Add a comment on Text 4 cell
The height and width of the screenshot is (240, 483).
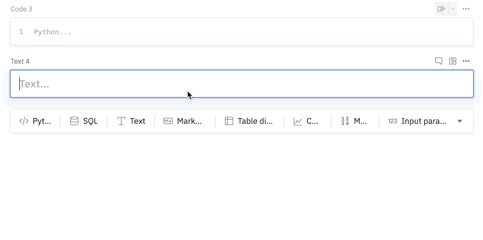439,61
